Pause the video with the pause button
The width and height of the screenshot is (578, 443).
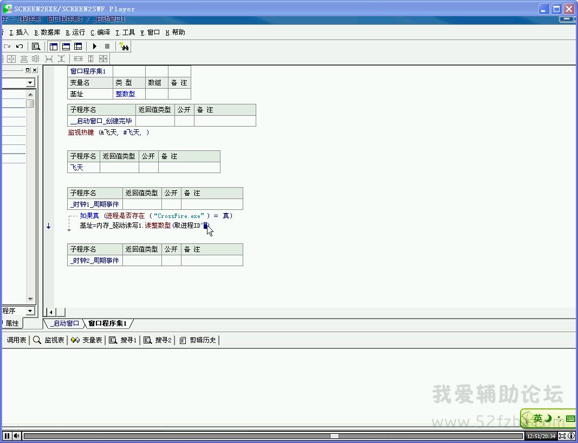point(7,436)
